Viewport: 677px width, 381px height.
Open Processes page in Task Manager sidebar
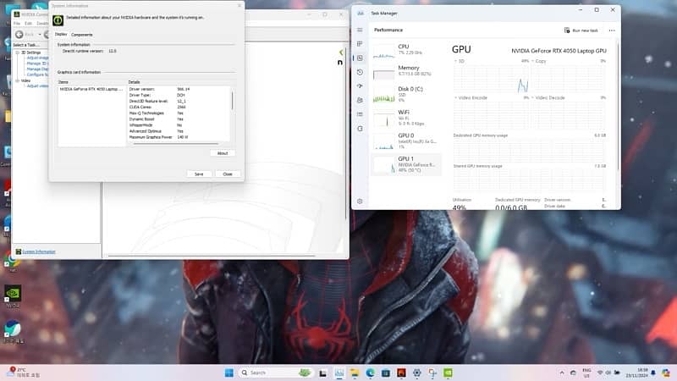(361, 43)
